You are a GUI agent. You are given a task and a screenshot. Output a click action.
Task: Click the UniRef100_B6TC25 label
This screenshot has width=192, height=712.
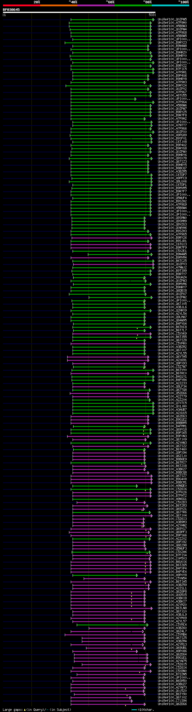point(172,261)
